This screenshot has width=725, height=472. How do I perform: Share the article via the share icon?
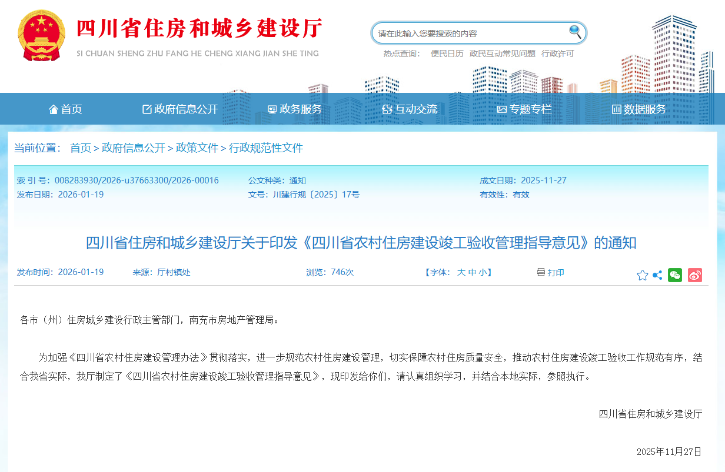pos(657,275)
